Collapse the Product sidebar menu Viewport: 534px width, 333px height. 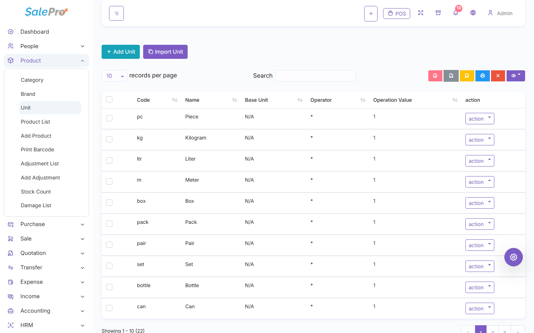click(x=46, y=61)
